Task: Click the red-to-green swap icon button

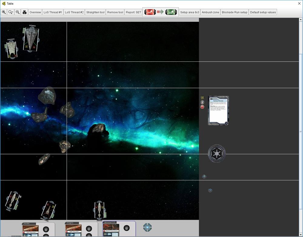Action: pos(161,12)
